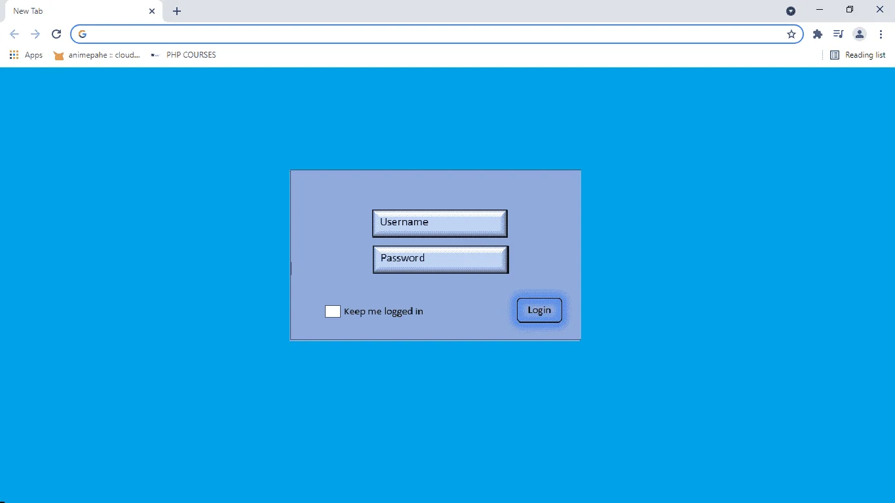Click the dark circular dropdown icon in title bar
Viewport: 895px width, 503px height.
pyautogui.click(x=791, y=11)
